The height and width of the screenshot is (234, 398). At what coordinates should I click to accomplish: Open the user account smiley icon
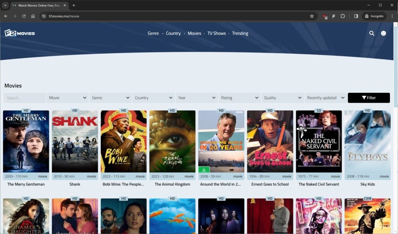[x=383, y=33]
